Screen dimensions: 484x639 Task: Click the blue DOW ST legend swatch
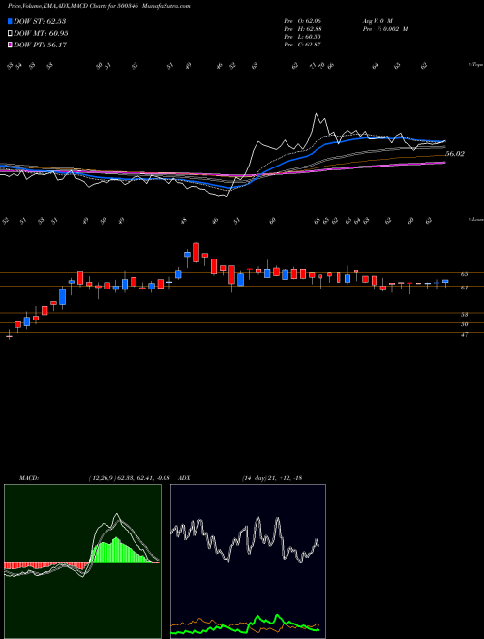(10, 21)
